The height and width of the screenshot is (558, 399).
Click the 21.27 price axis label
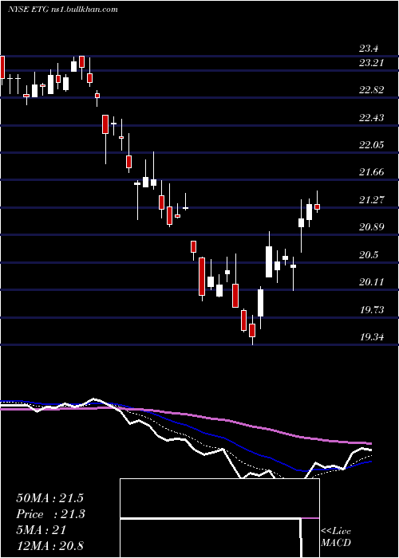pyautogui.click(x=371, y=199)
